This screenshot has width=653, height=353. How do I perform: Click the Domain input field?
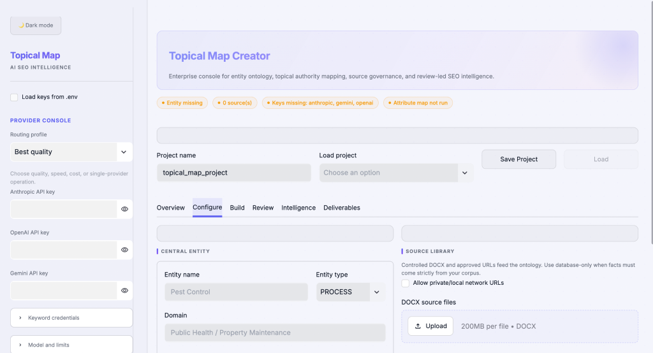pos(275,333)
